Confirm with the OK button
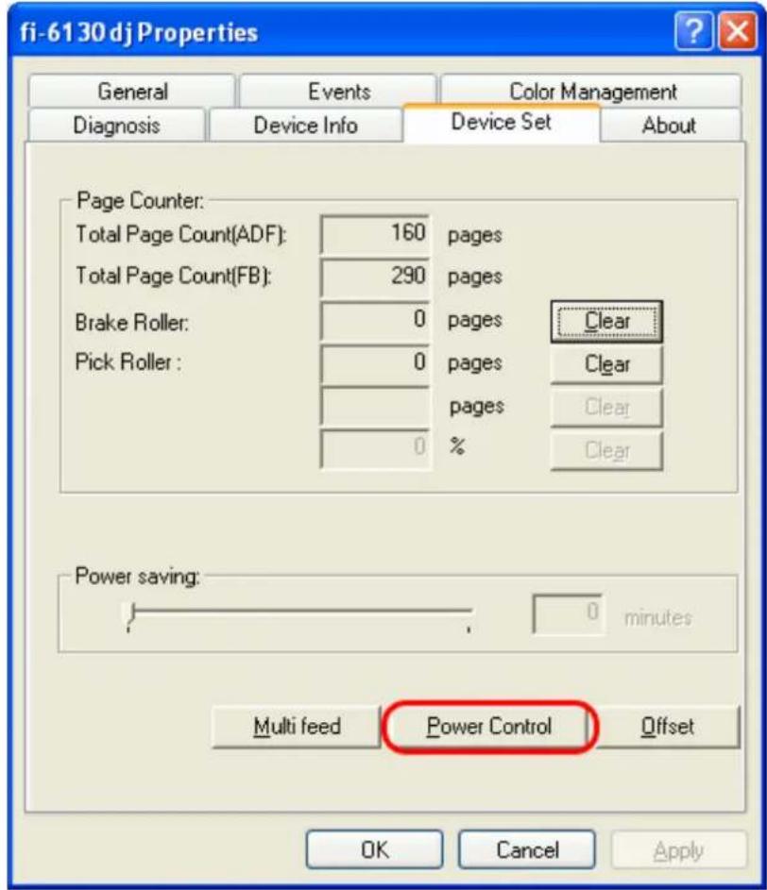The height and width of the screenshot is (890, 767). (374, 849)
